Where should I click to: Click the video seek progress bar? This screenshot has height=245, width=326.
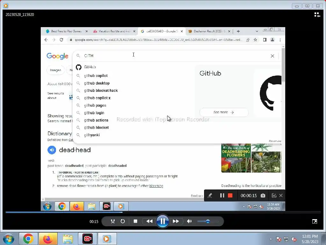point(163,212)
